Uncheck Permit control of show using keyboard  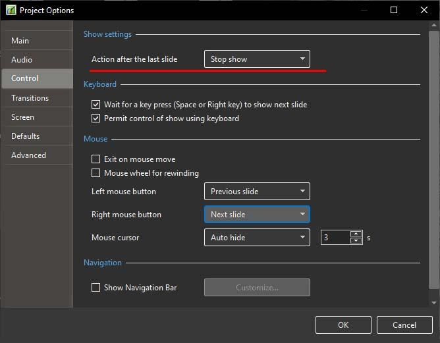96,119
